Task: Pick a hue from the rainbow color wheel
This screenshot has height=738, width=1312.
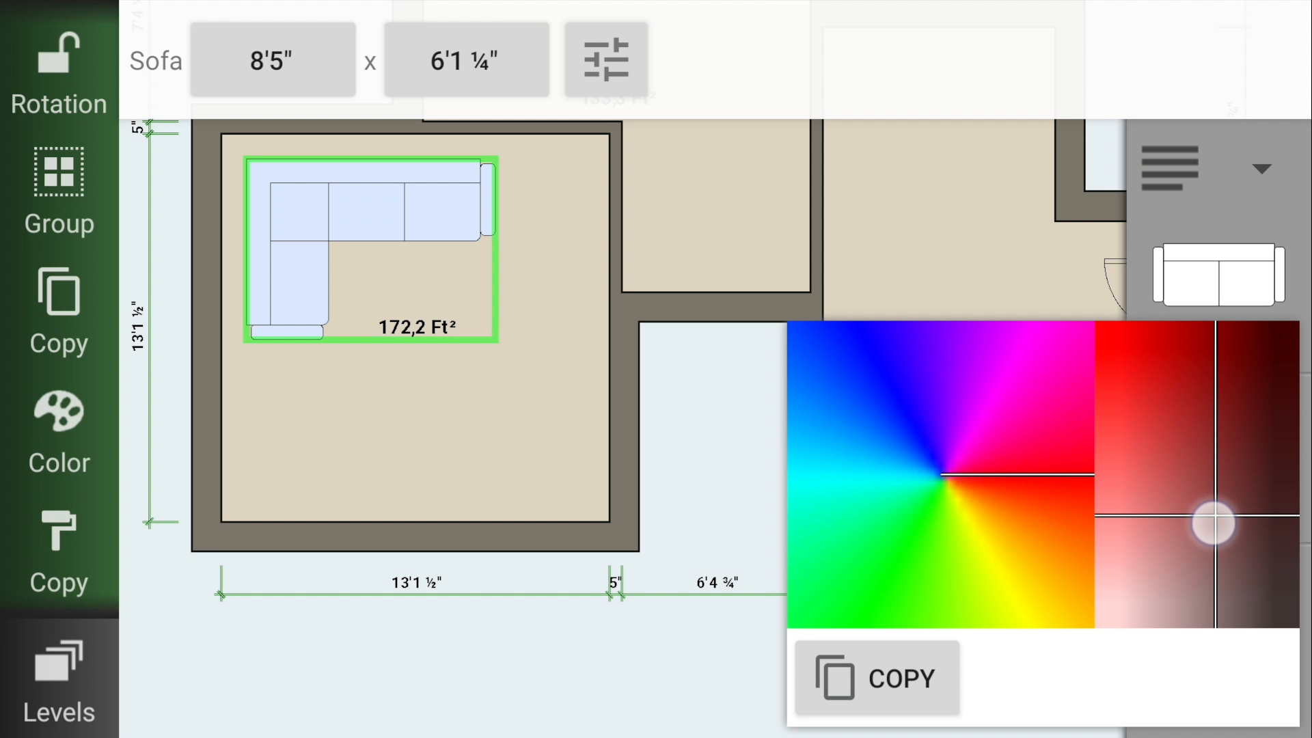Action: [x=922, y=424]
